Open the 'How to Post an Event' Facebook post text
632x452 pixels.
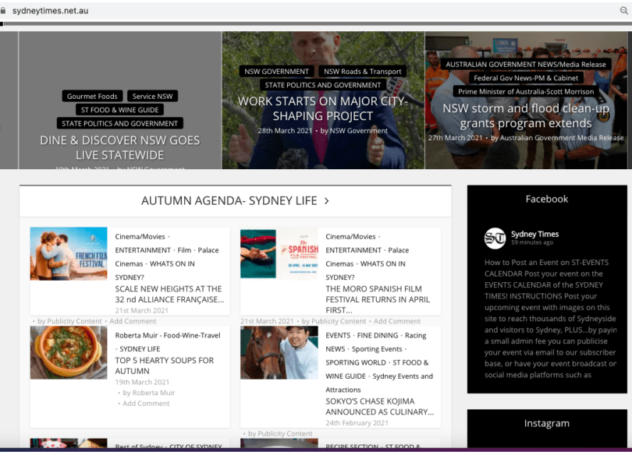(x=551, y=319)
